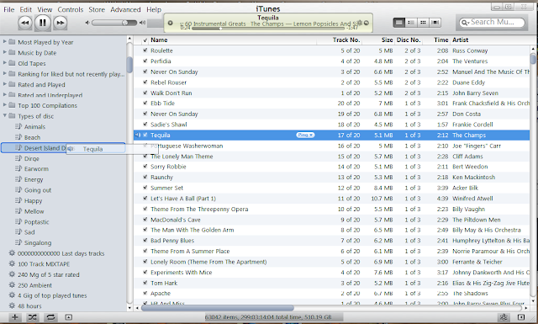
Task: Open the File menu
Action: (x=9, y=9)
